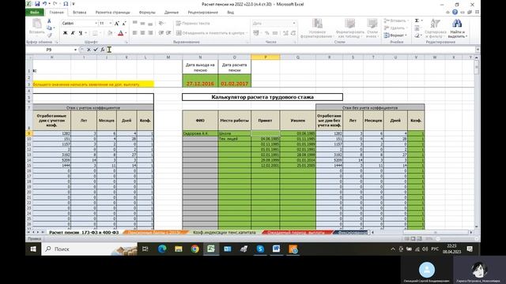Open Insert Function via the fx icon

pos(102,50)
